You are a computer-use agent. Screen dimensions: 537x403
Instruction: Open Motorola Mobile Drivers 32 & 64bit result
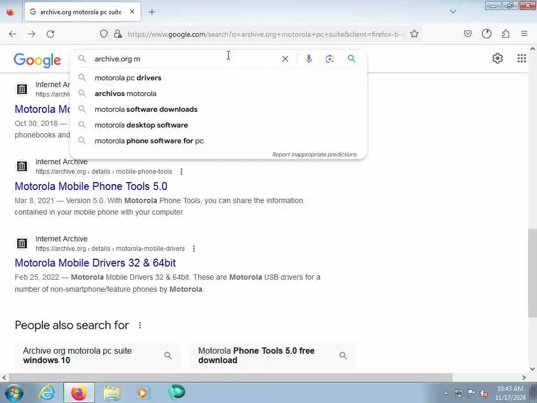95,263
